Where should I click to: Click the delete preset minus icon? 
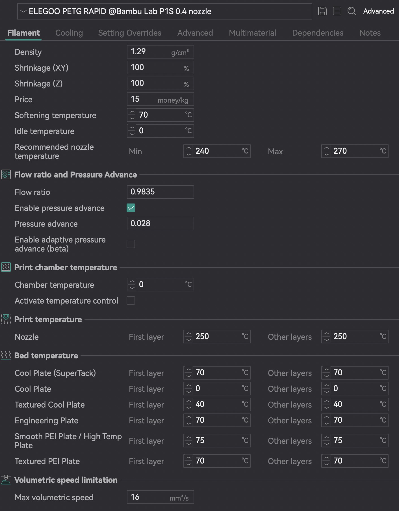(x=337, y=11)
